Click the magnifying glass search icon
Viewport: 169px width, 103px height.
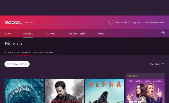coord(109,22)
